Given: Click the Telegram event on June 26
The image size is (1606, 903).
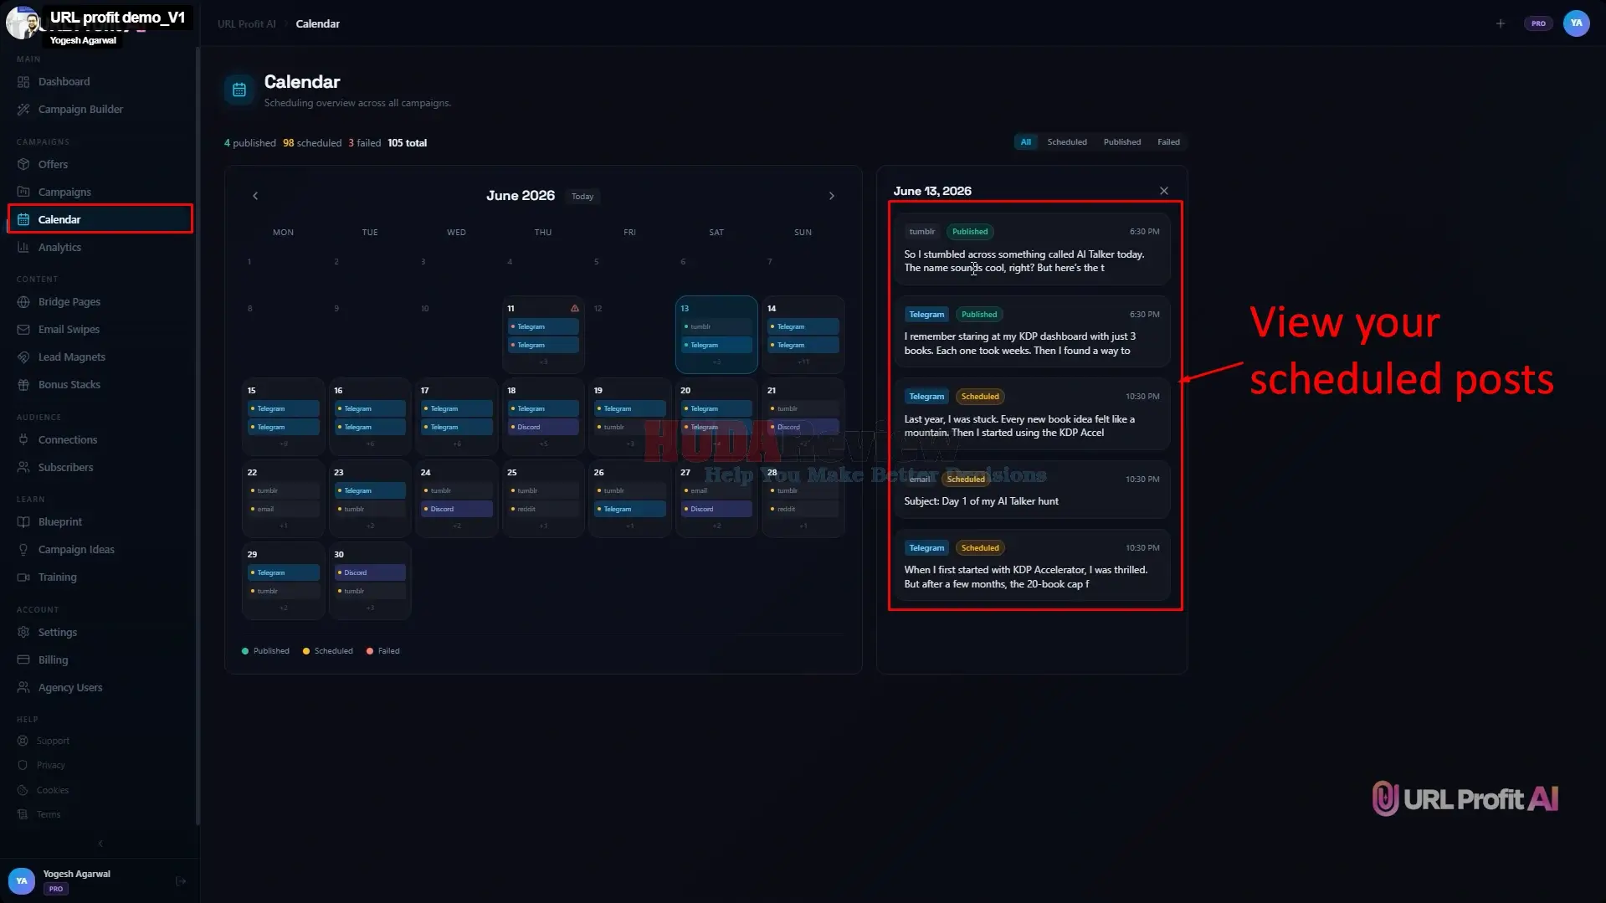Looking at the screenshot, I should (630, 509).
